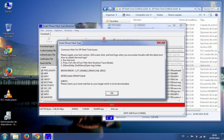Viewport: 224px width, 140px height.
Task: Click the Explorer forward navigation arrow
Action: [x=110, y=9]
